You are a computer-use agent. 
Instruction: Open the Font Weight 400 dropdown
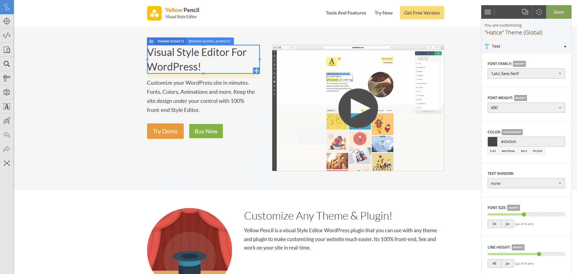point(526,108)
